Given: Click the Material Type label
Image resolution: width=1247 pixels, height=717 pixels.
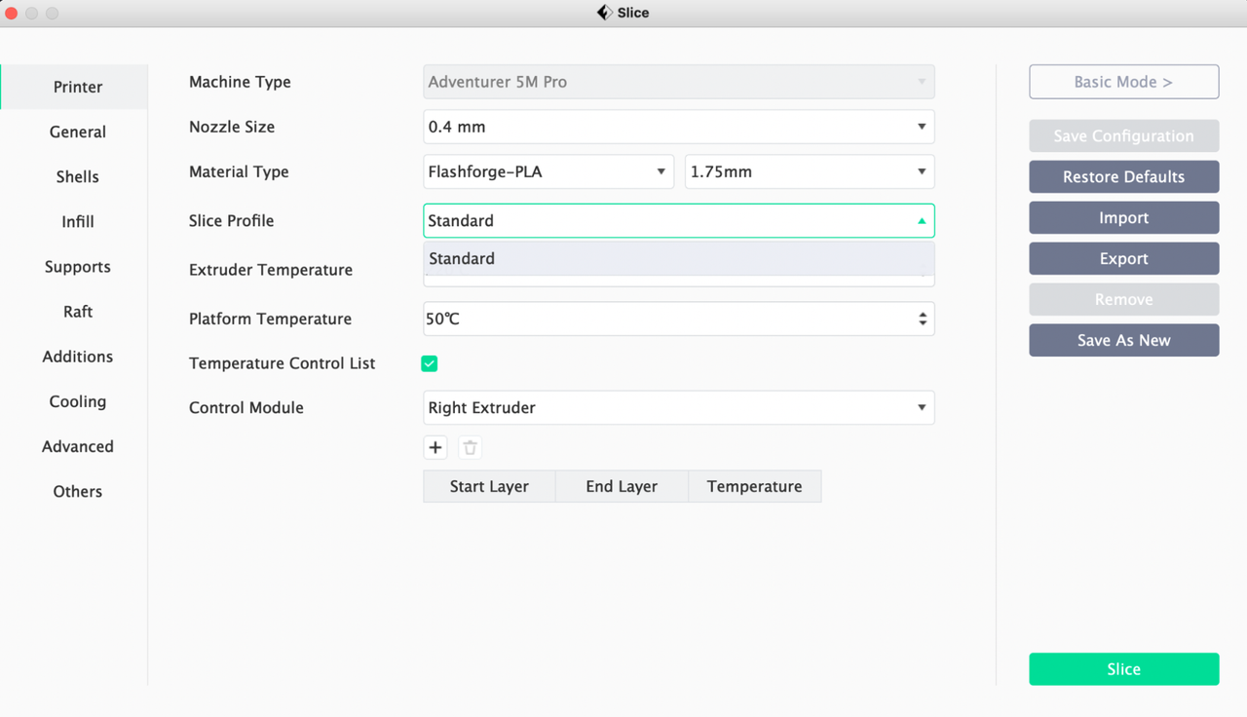Looking at the screenshot, I should pyautogui.click(x=239, y=171).
